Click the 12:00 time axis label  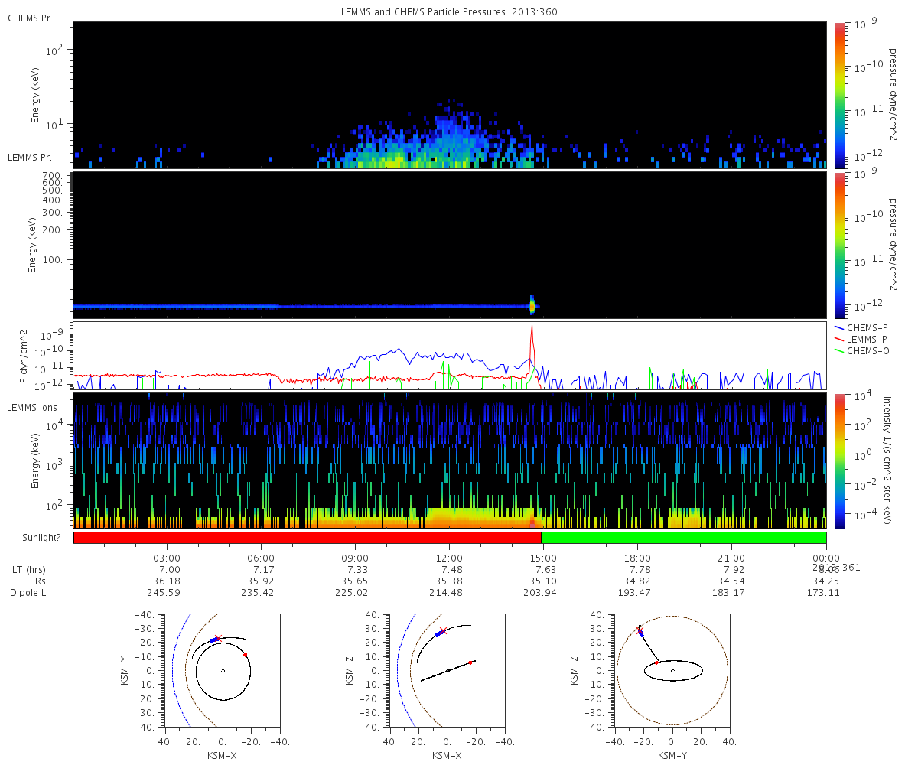[449, 559]
